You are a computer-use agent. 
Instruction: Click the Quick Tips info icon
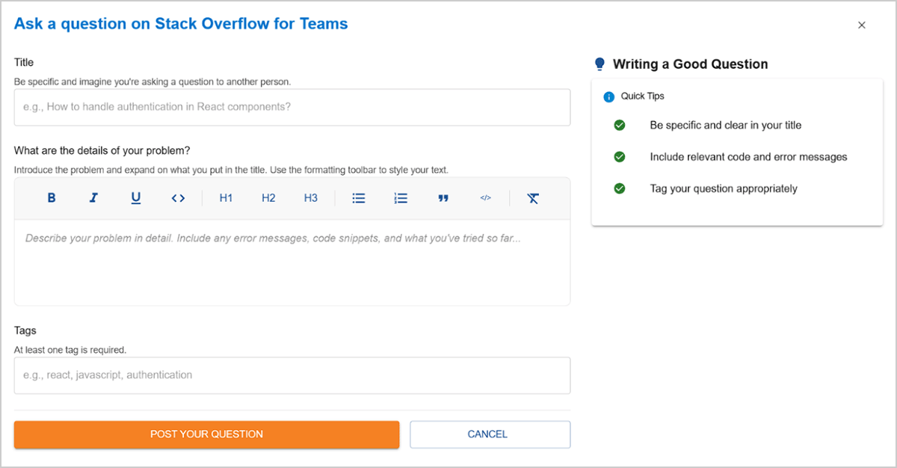[x=608, y=96]
